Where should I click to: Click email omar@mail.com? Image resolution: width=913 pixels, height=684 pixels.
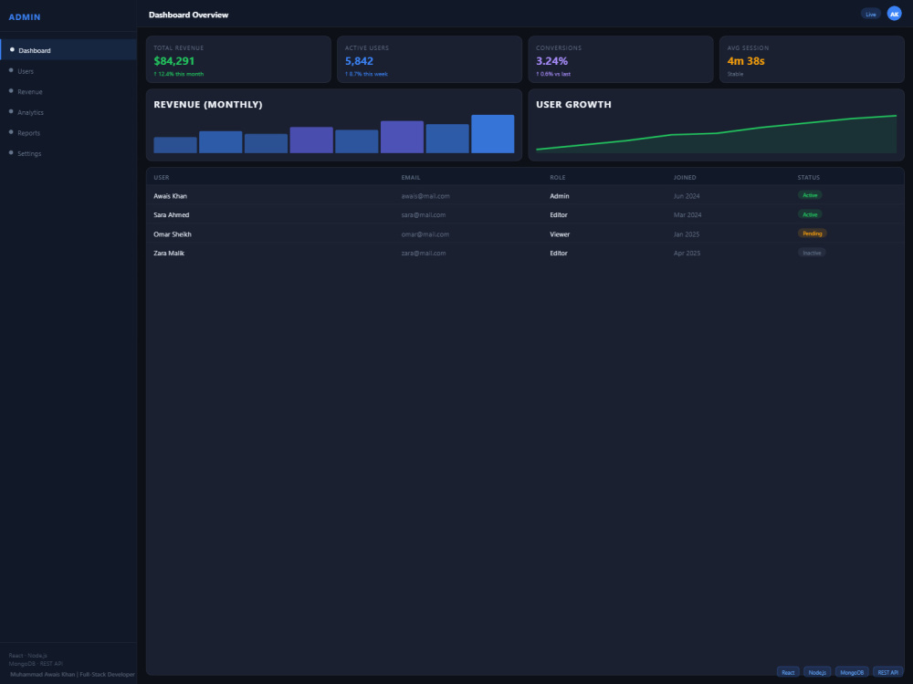425,234
